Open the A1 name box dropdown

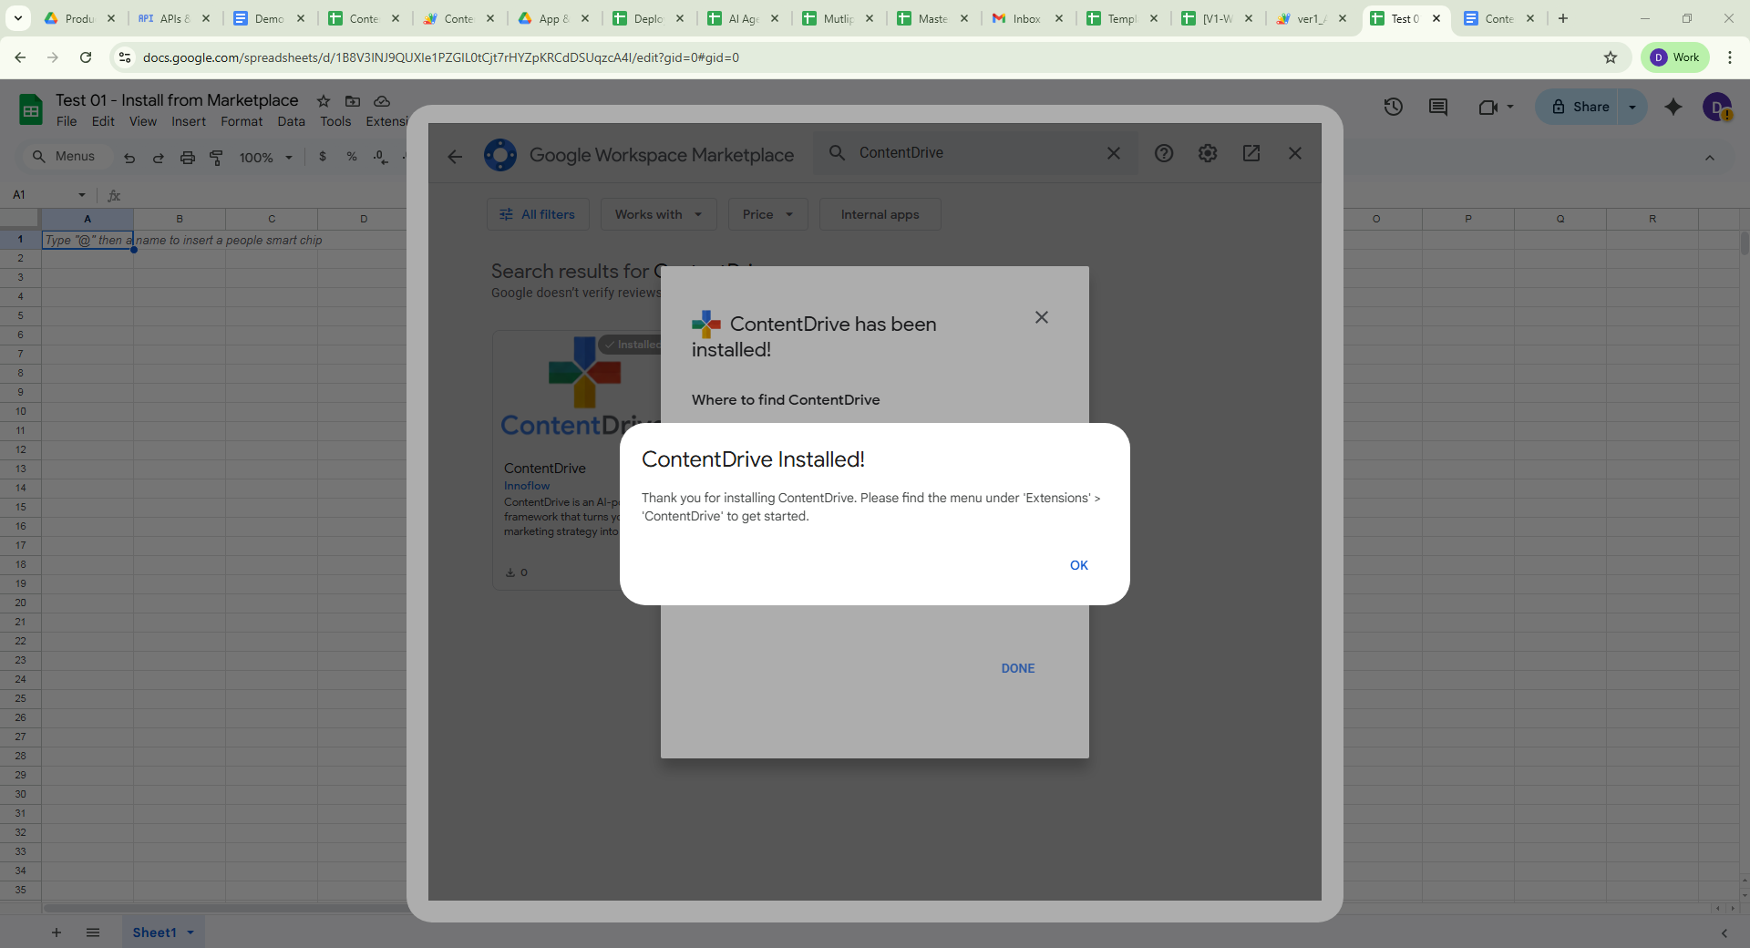coord(82,195)
